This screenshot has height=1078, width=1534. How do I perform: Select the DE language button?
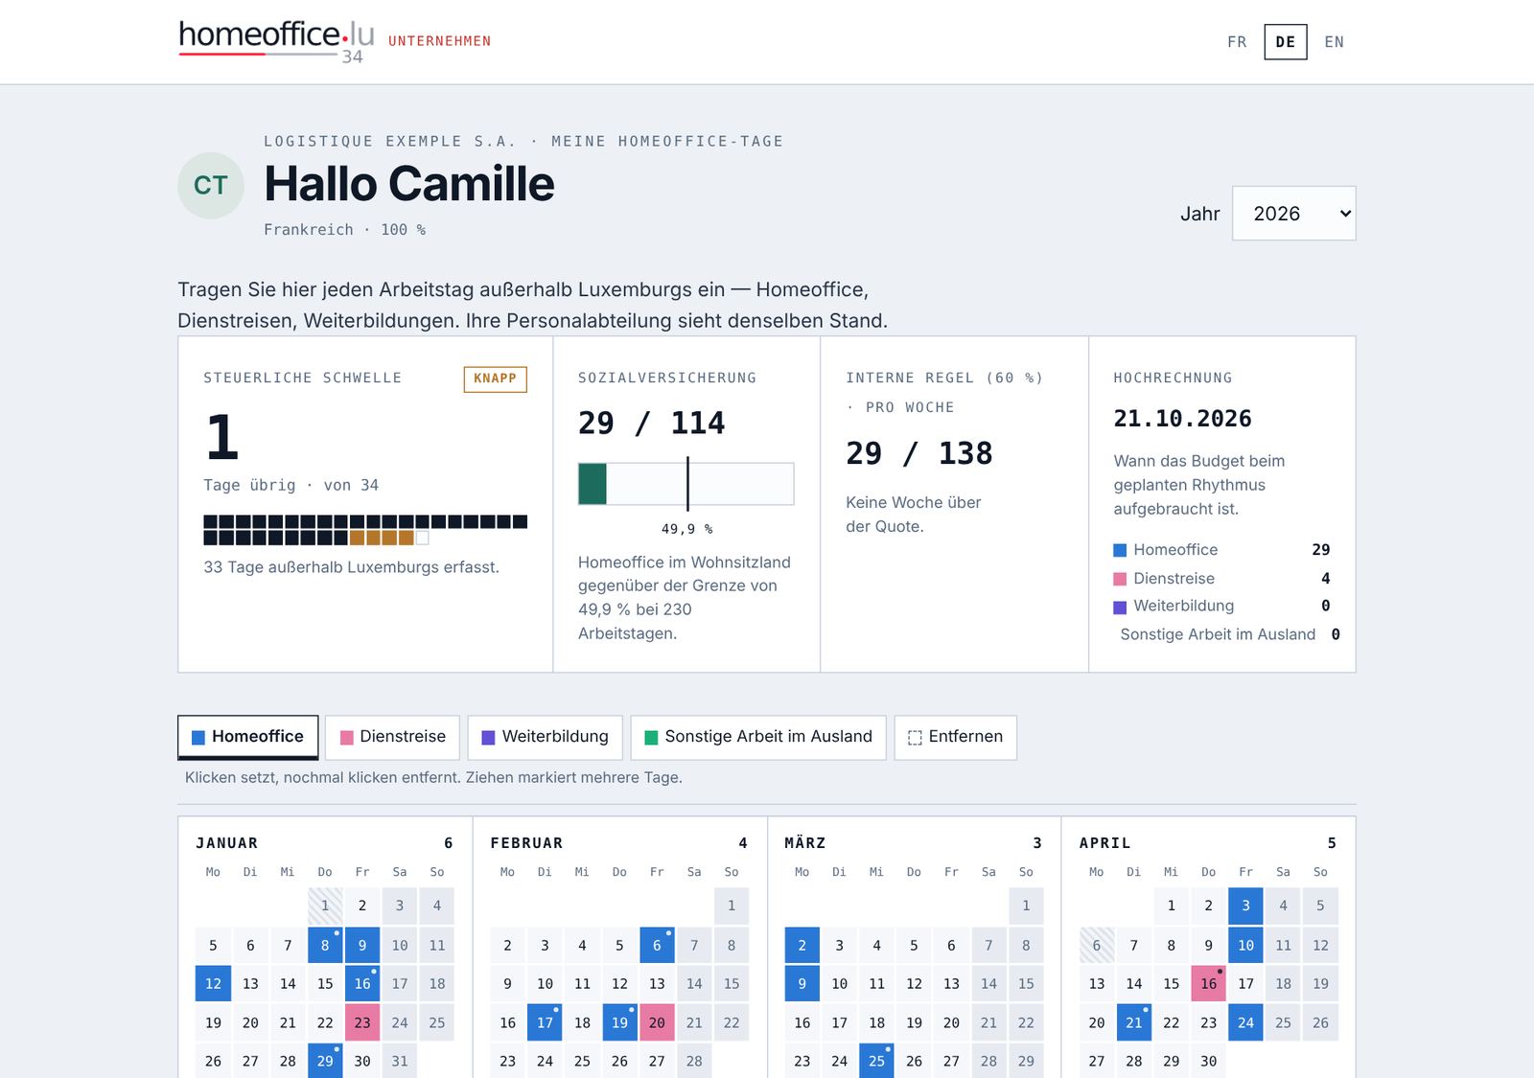[x=1286, y=42]
